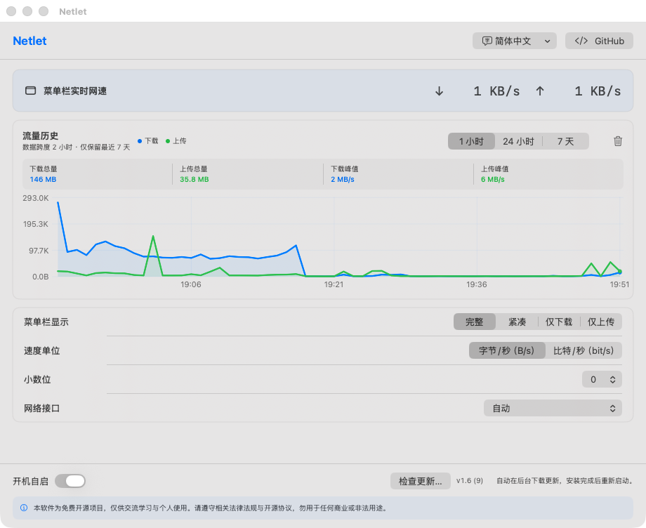Choose 仅下载 display mode
This screenshot has height=528, width=646.
click(x=559, y=322)
